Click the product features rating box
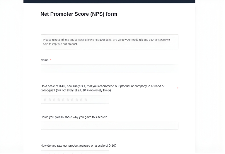 [75, 152]
